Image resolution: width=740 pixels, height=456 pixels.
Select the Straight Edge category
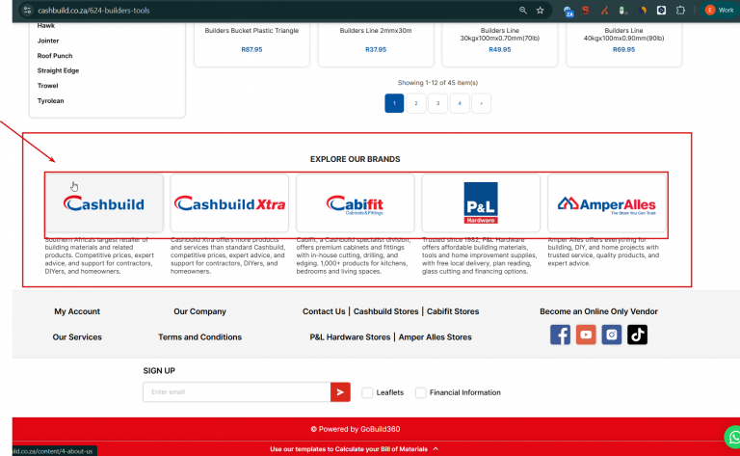58,70
